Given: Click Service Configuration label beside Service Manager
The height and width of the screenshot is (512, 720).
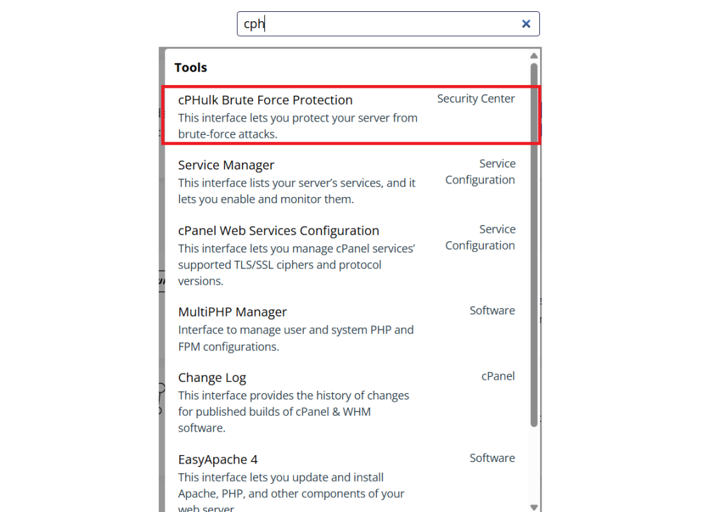Looking at the screenshot, I should pos(480,172).
